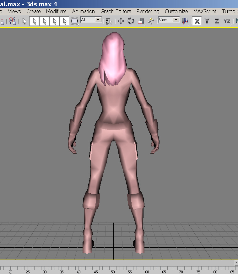Click the Bind to Space Warp icon
This screenshot has width=238, height=274.
click(x=13, y=21)
